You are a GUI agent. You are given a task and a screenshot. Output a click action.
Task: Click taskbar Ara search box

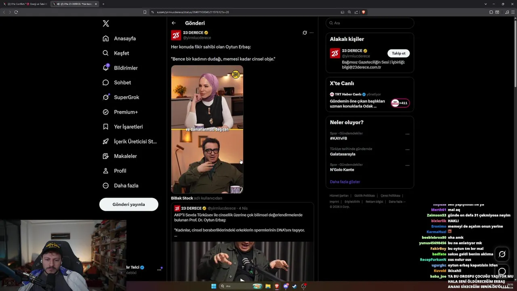[x=241, y=286]
